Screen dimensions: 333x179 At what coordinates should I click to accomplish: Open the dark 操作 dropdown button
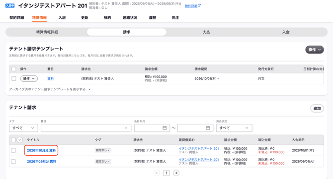click(315, 50)
